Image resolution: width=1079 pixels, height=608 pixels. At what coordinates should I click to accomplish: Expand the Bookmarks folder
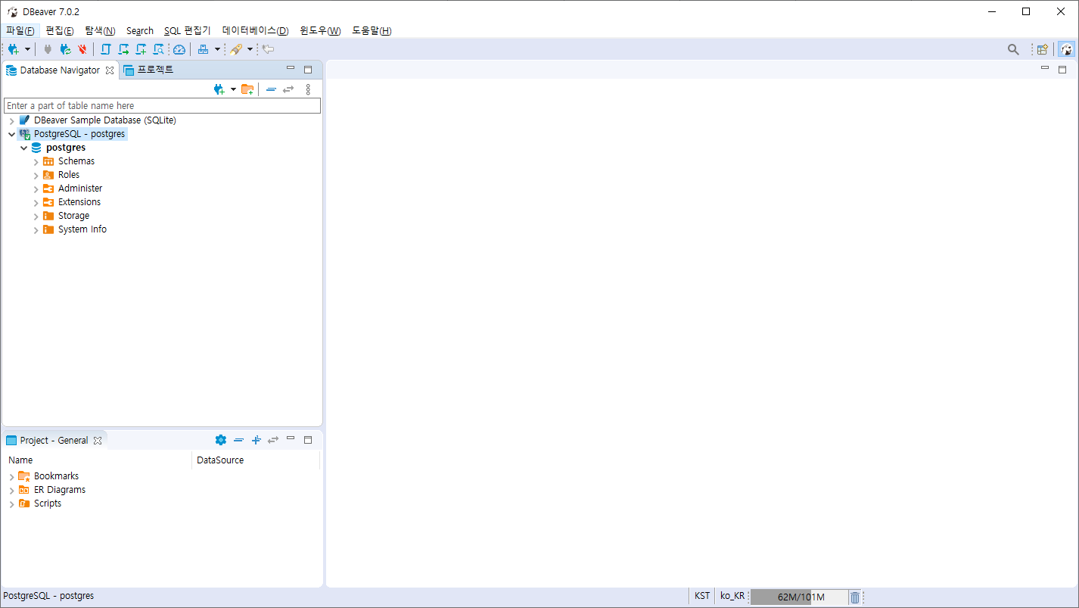[x=11, y=477]
